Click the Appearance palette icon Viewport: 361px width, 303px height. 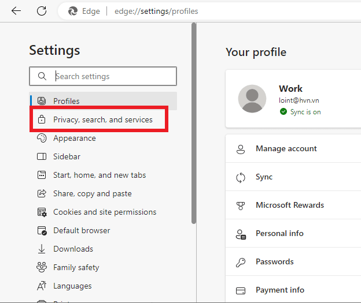tap(42, 138)
